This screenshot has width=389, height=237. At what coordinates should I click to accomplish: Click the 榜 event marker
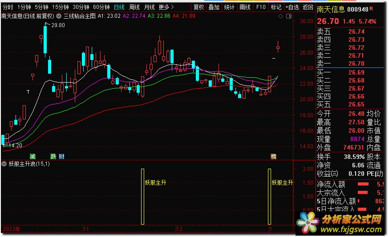point(273,156)
